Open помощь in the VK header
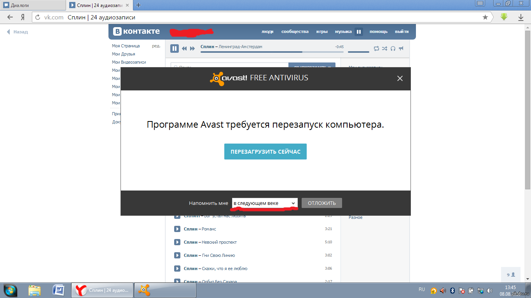531x298 pixels. click(x=379, y=32)
